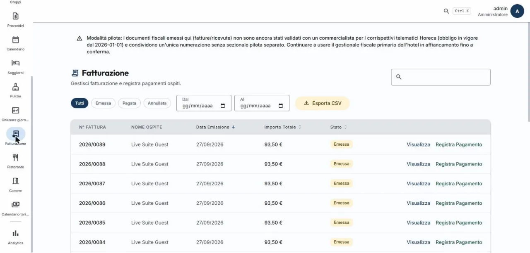Registra Pagamento for invoice 2026/0089
This screenshot has height=253, width=530.
click(x=459, y=144)
